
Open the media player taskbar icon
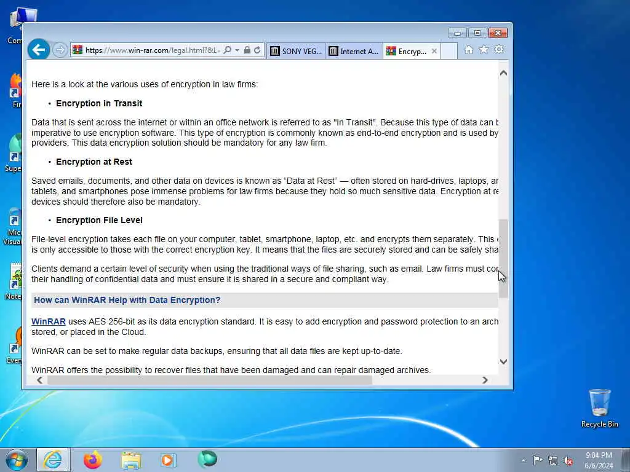167,460
